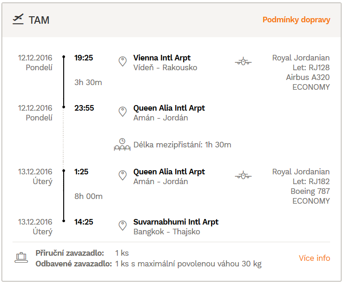
Task: Click the location pin for the 23:55 Queen Alia arrival
Action: (123, 112)
